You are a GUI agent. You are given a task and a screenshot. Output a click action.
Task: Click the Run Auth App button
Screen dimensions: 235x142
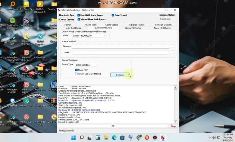point(66,15)
